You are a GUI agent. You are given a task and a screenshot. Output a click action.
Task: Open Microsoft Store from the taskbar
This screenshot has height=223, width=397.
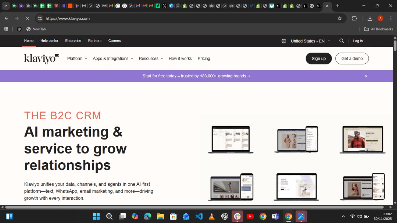click(x=173, y=216)
